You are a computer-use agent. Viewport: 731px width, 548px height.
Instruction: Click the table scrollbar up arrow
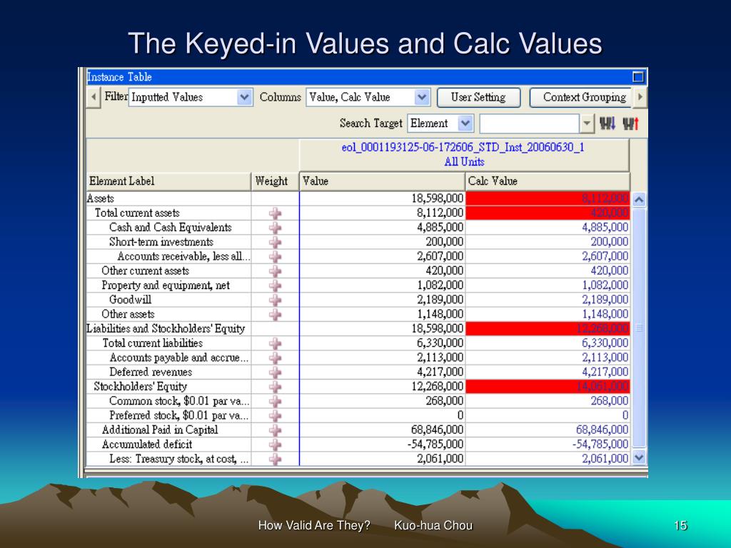pyautogui.click(x=639, y=200)
